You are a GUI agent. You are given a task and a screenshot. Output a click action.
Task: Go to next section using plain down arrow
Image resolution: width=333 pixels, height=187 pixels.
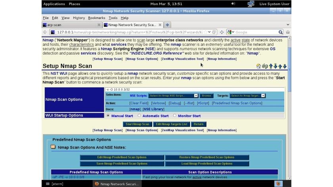285,66
